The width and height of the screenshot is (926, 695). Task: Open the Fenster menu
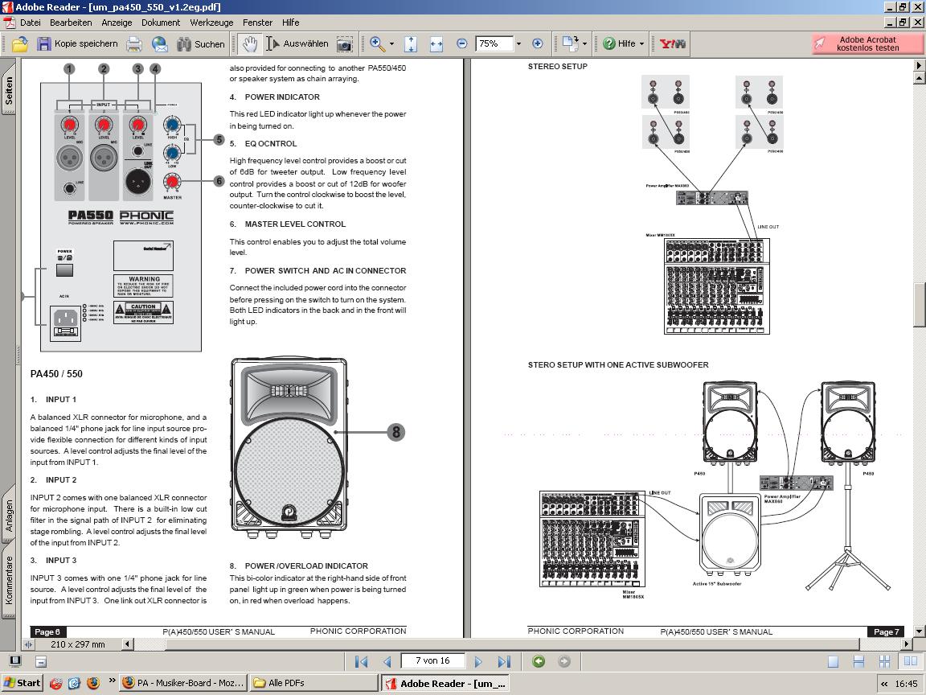(257, 23)
